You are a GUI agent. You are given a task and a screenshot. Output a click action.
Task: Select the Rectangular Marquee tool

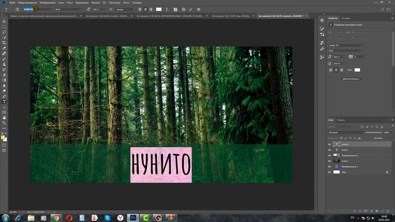4,27
